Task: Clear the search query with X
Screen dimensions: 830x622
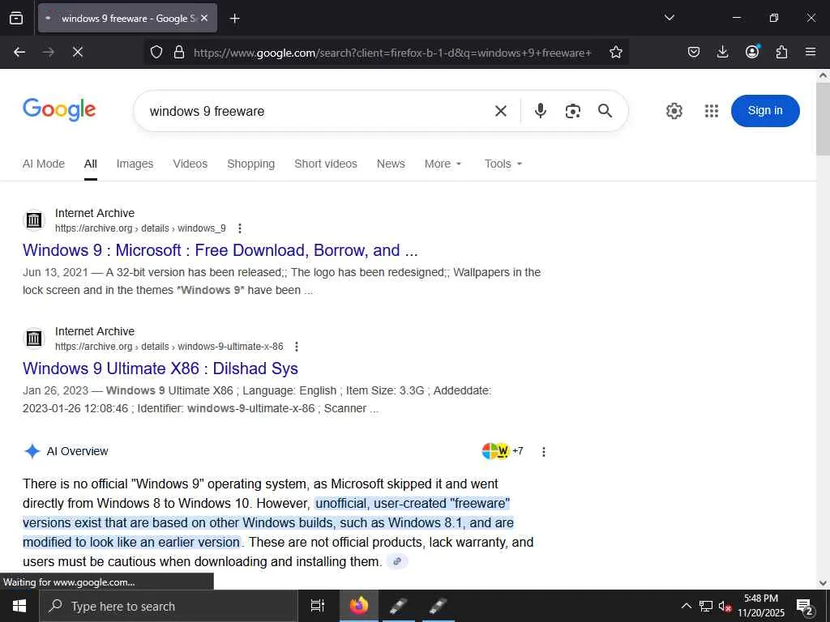Action: (x=501, y=111)
